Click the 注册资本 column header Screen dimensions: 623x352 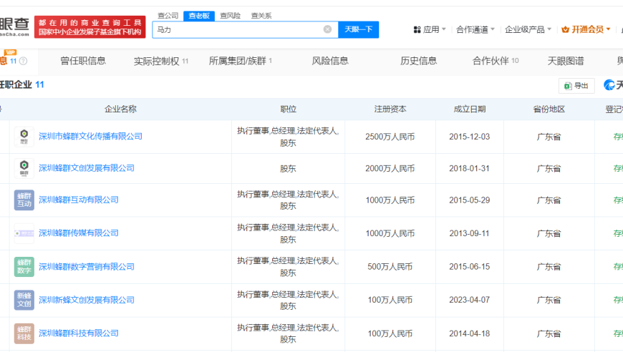(390, 109)
